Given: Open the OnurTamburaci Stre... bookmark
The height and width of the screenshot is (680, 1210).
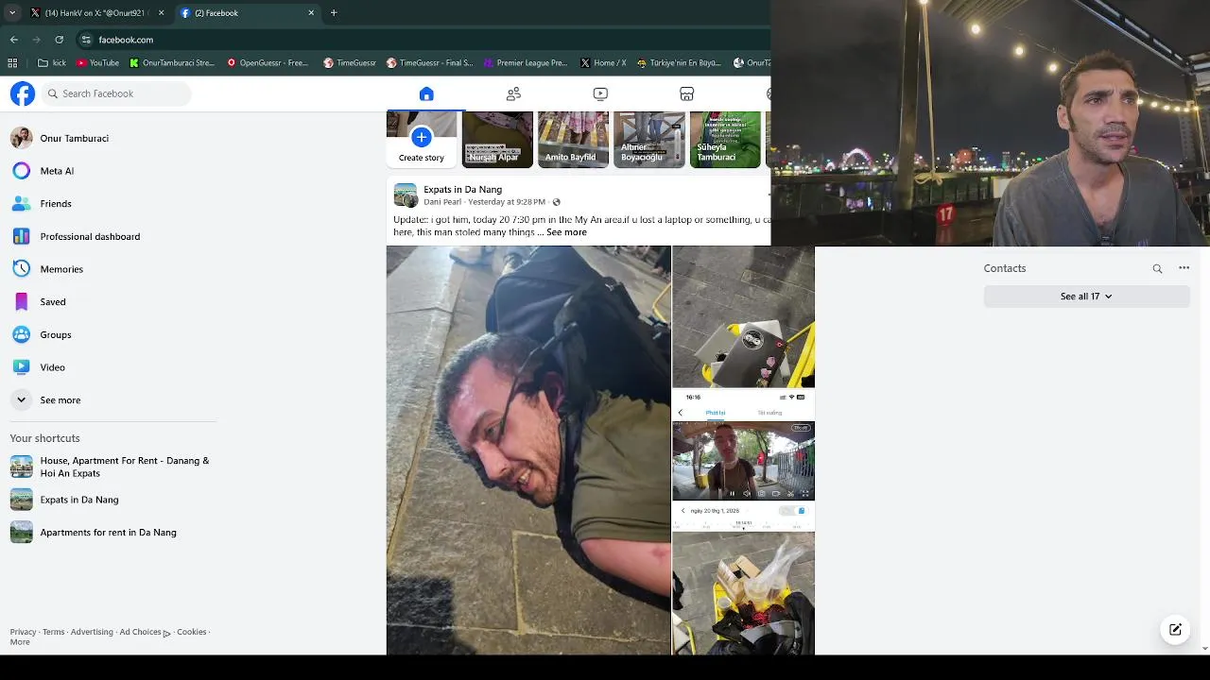Looking at the screenshot, I should 173,63.
